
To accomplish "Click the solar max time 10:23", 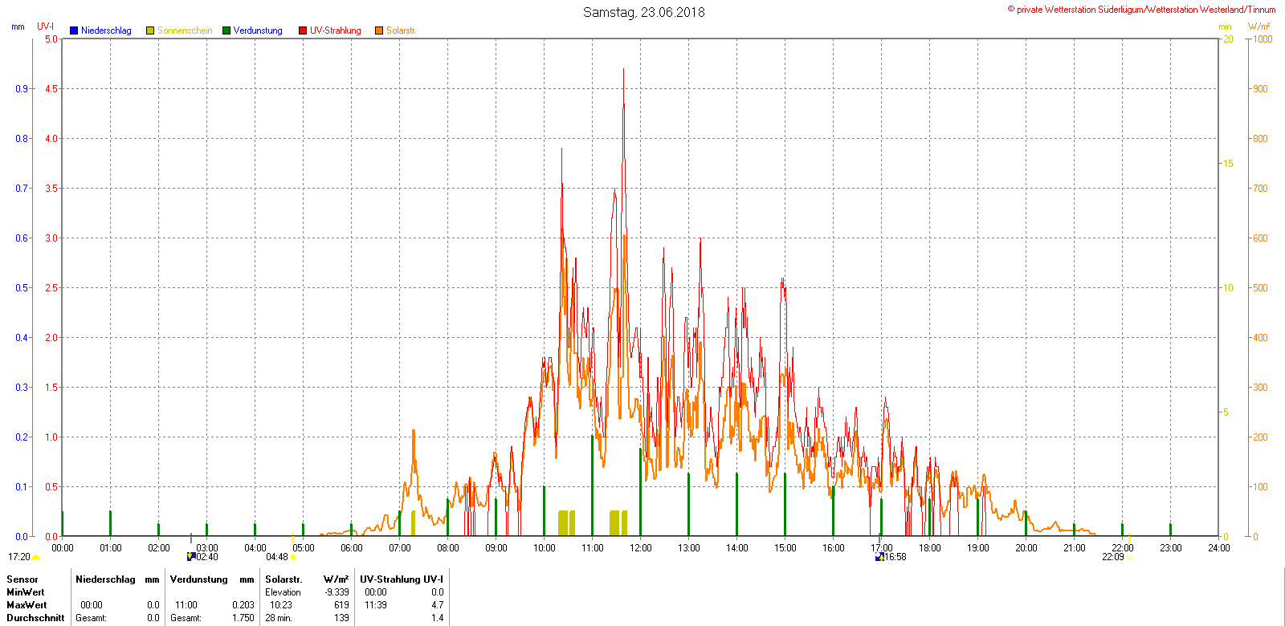I will 281,605.
